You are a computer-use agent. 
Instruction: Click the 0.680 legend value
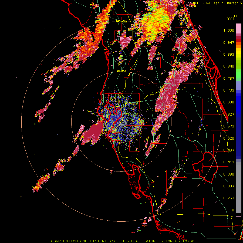(x=229, y=102)
